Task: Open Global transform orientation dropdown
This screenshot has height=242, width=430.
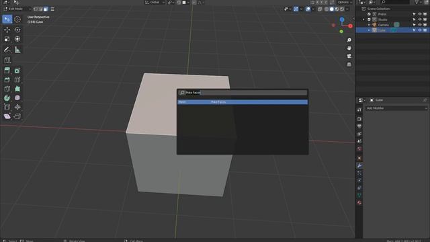Action: click(155, 2)
